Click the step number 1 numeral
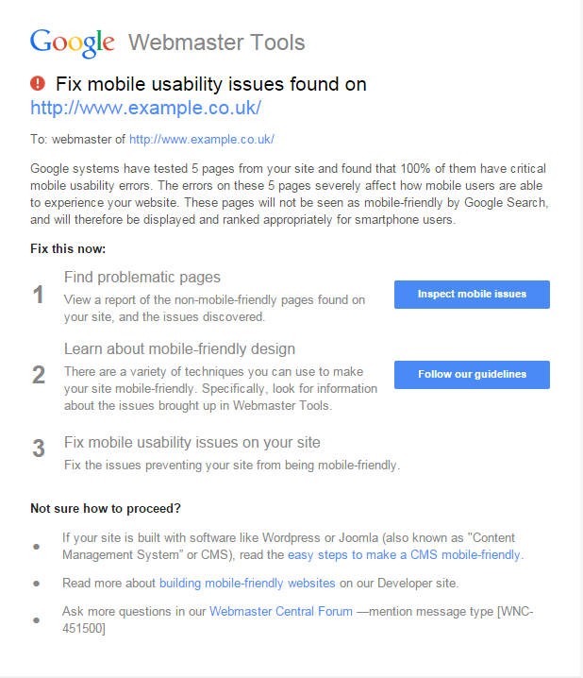Image resolution: width=583 pixels, height=678 pixels. 38,295
